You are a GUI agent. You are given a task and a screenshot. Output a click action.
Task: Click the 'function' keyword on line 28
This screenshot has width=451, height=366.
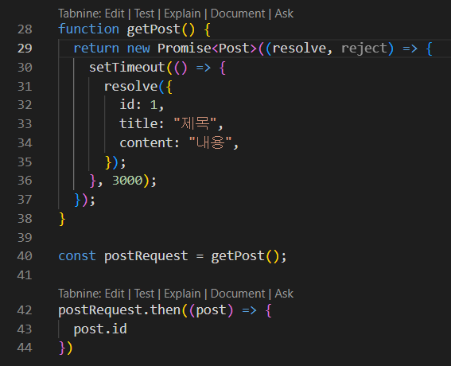pyautogui.click(x=88, y=29)
